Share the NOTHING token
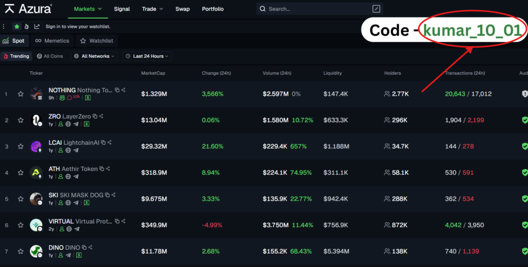Screen dimensions: 528x267 point(123,90)
